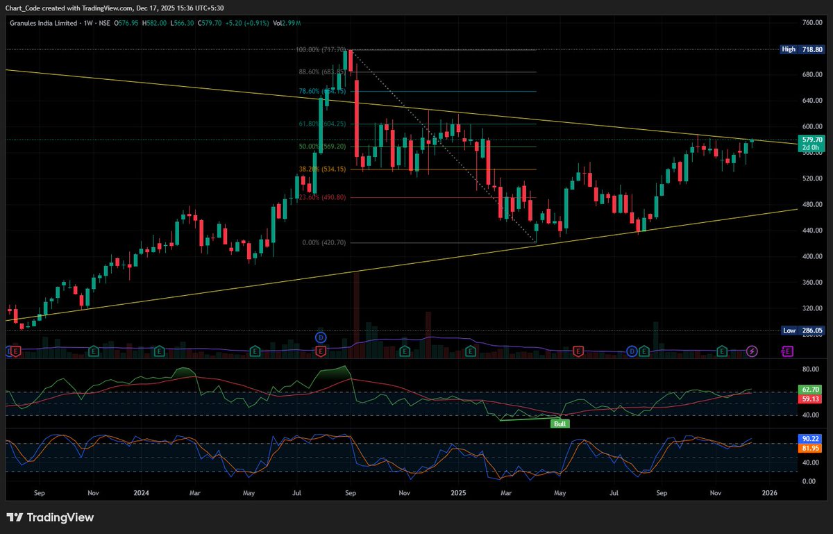This screenshot has width=833, height=534.
Task: Click green E earnings marker above Nov 2025
Action: tap(722, 352)
